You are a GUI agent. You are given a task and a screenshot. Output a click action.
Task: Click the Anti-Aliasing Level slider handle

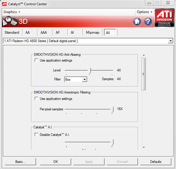pyautogui.click(x=89, y=71)
